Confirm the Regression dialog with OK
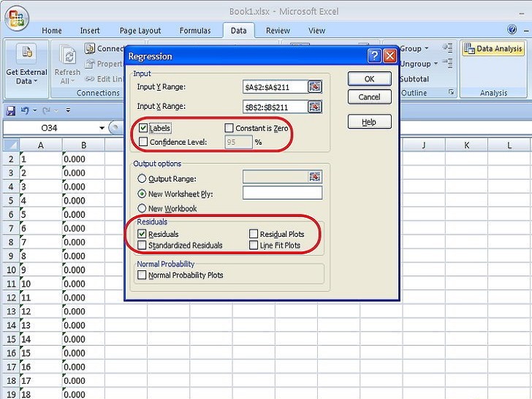Screen dimensions: 532x399 click(x=370, y=79)
